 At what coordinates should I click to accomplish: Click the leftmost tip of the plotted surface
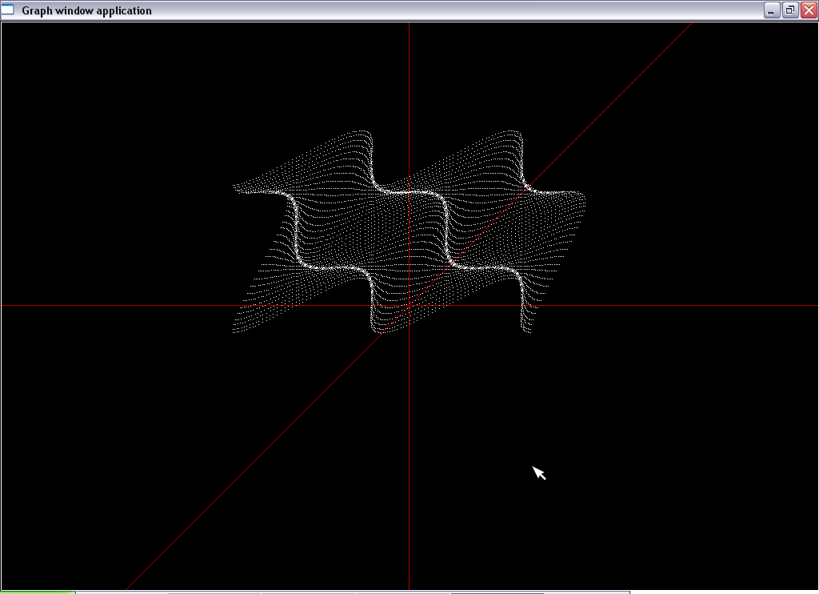point(235,187)
